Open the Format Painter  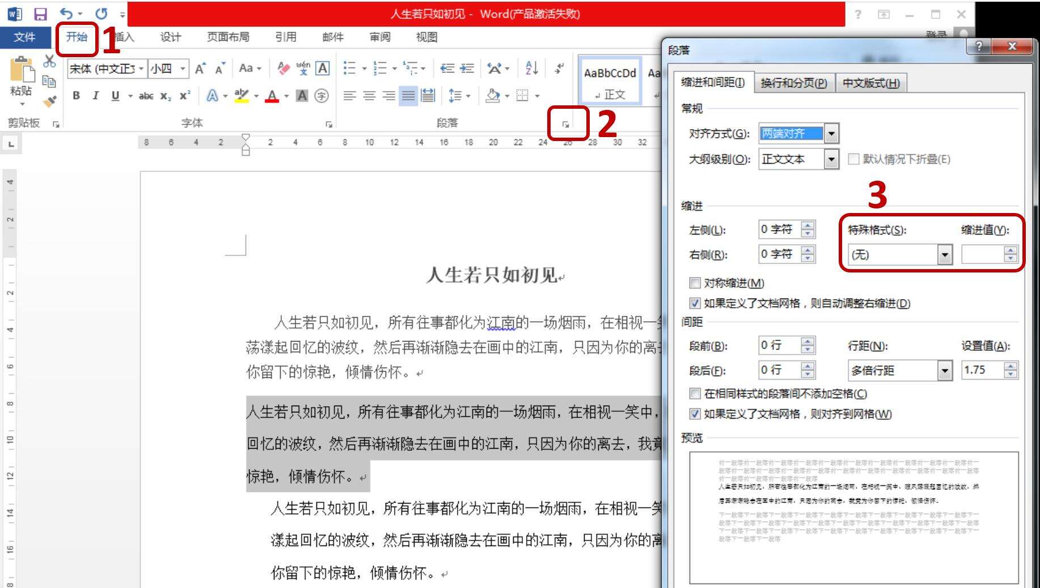[x=49, y=101]
